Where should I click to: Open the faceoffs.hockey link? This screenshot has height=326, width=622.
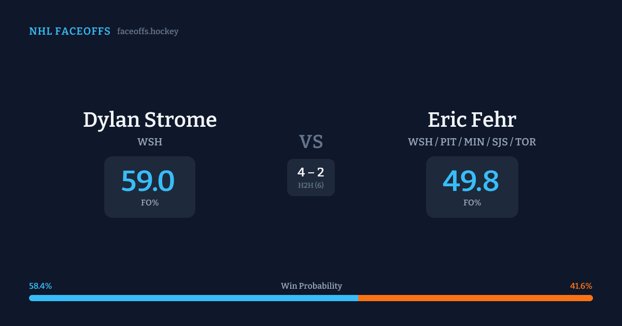pos(148,32)
